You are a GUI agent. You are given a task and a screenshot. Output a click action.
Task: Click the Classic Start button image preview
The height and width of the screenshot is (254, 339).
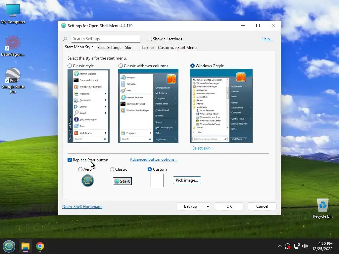pos(122,181)
